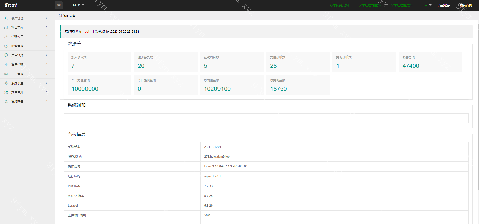Click the 管理帐号 person icon in sidebar
Screen dimensions: 479x224
pos(6,37)
